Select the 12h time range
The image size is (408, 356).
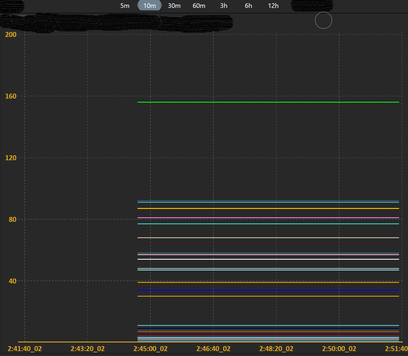(273, 6)
